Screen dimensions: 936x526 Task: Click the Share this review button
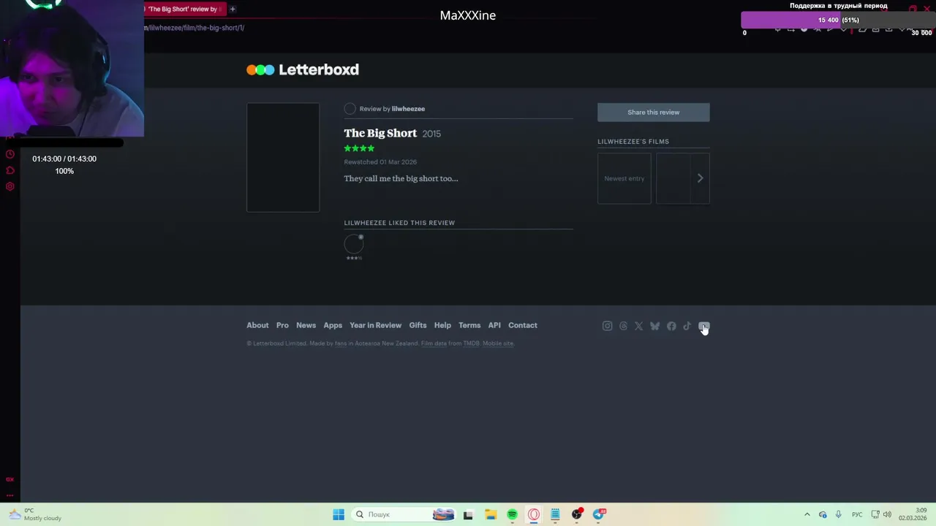click(x=653, y=112)
